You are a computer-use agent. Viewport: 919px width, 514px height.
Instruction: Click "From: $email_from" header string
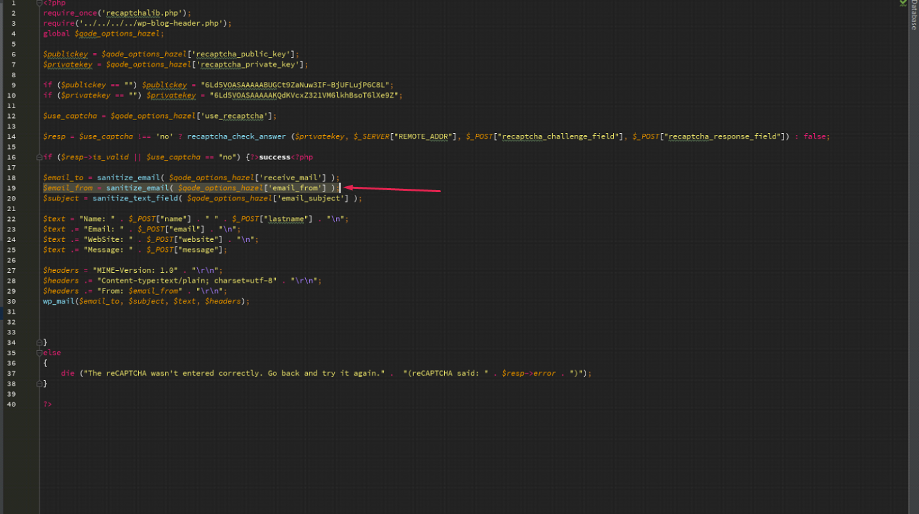click(x=140, y=290)
